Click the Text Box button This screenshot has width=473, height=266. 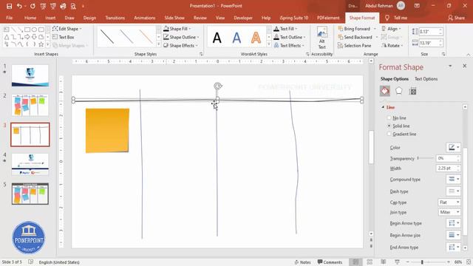[x=63, y=37]
